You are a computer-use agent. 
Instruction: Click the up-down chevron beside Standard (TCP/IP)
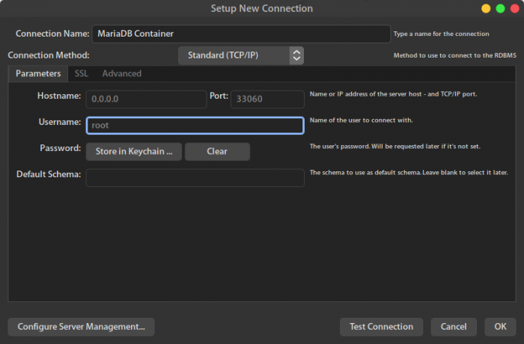[296, 55]
